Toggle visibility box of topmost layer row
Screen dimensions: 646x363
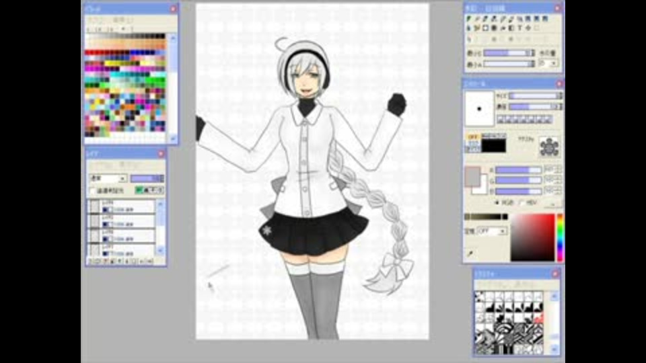coord(95,206)
